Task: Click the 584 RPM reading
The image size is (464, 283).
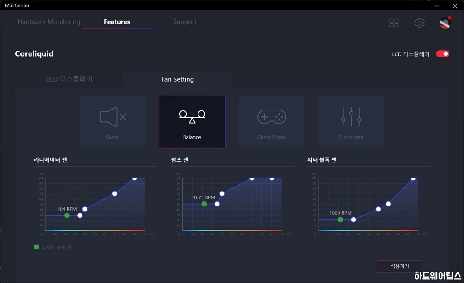Action: tap(67, 209)
